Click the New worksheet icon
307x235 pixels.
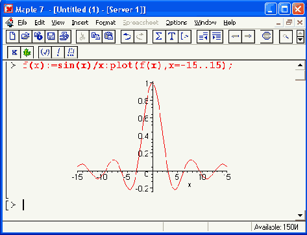12,36
